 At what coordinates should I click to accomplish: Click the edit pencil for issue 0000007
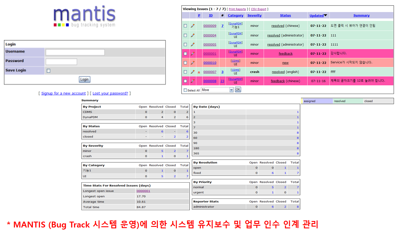click(x=192, y=72)
